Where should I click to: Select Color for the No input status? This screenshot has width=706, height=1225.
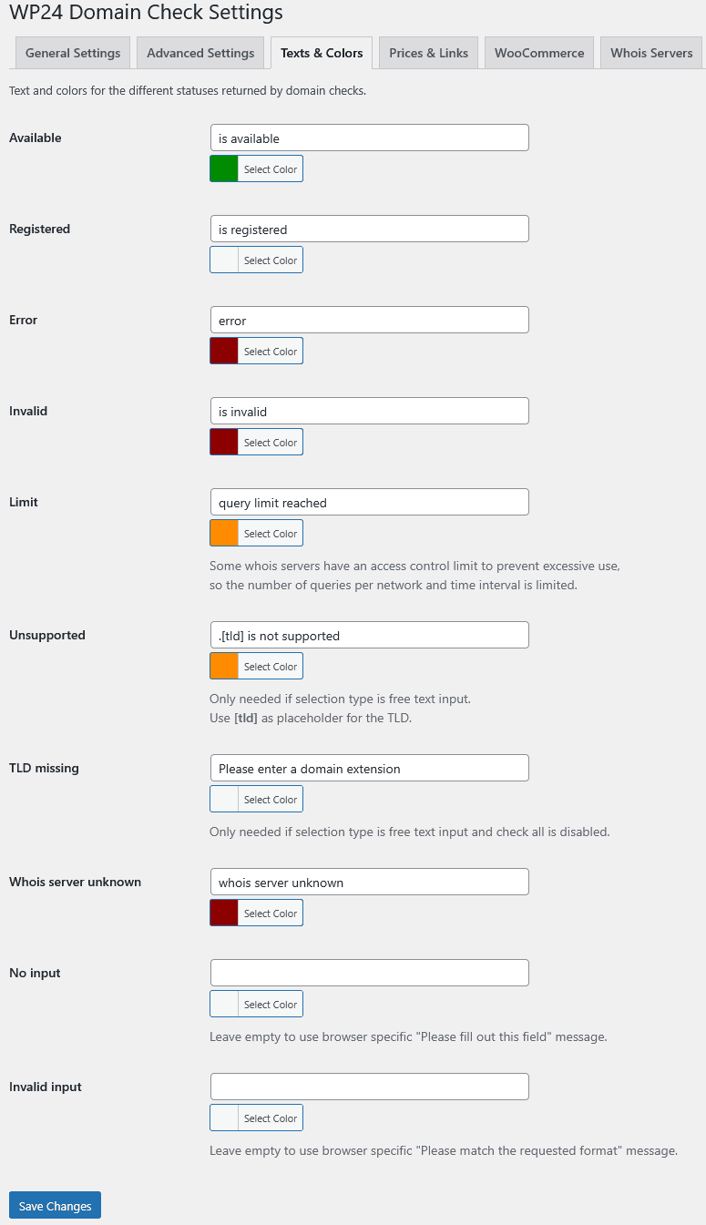click(270, 1005)
